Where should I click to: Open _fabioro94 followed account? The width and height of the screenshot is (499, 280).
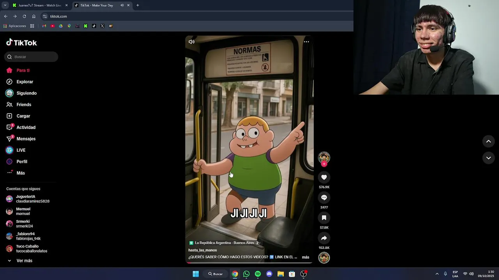point(23,236)
